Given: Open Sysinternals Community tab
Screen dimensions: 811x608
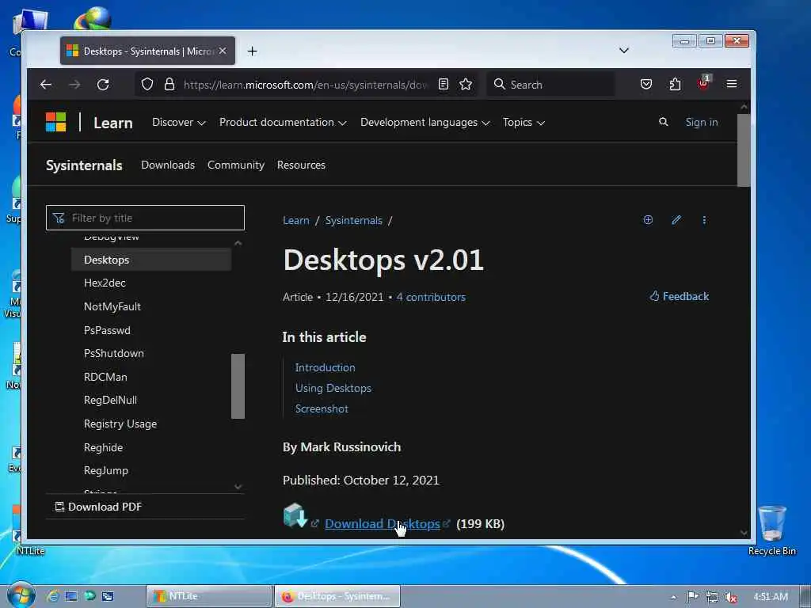Looking at the screenshot, I should [x=236, y=165].
